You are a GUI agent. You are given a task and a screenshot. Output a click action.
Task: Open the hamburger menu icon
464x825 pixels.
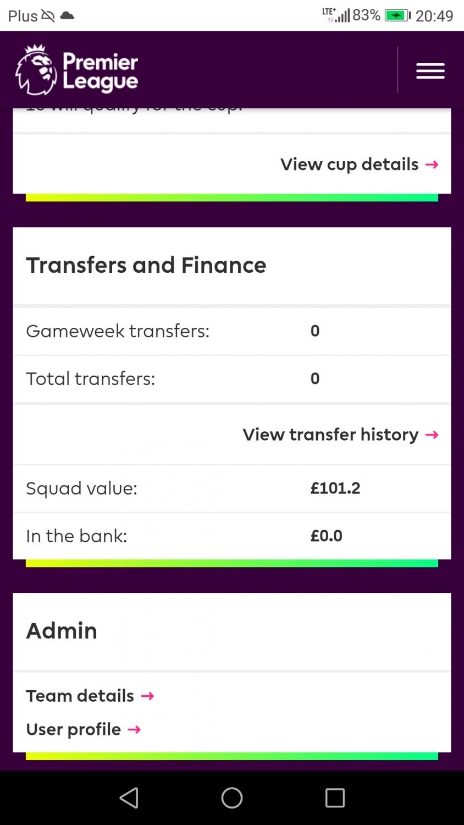430,71
